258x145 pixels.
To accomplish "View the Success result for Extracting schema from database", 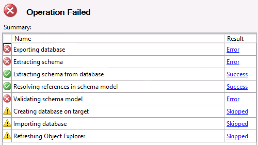I will coord(237,74).
